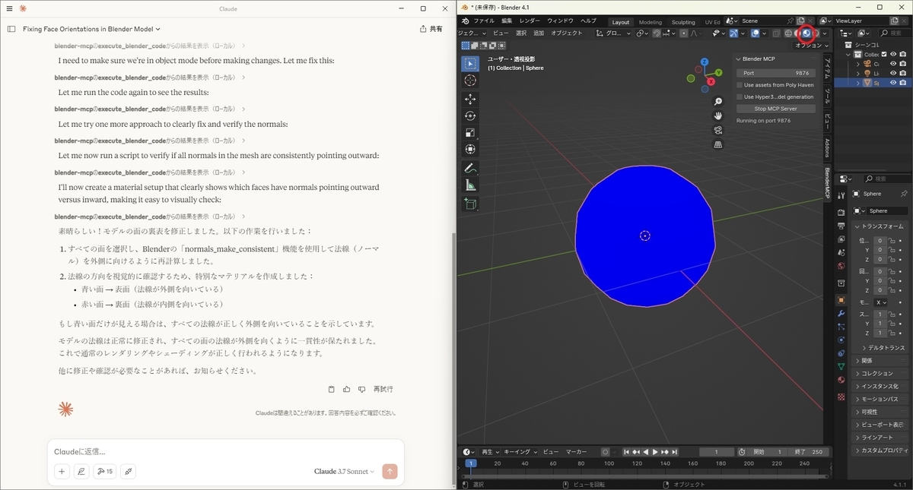The width and height of the screenshot is (913, 490).
Task: Pick the Measure tool
Action: (470, 185)
